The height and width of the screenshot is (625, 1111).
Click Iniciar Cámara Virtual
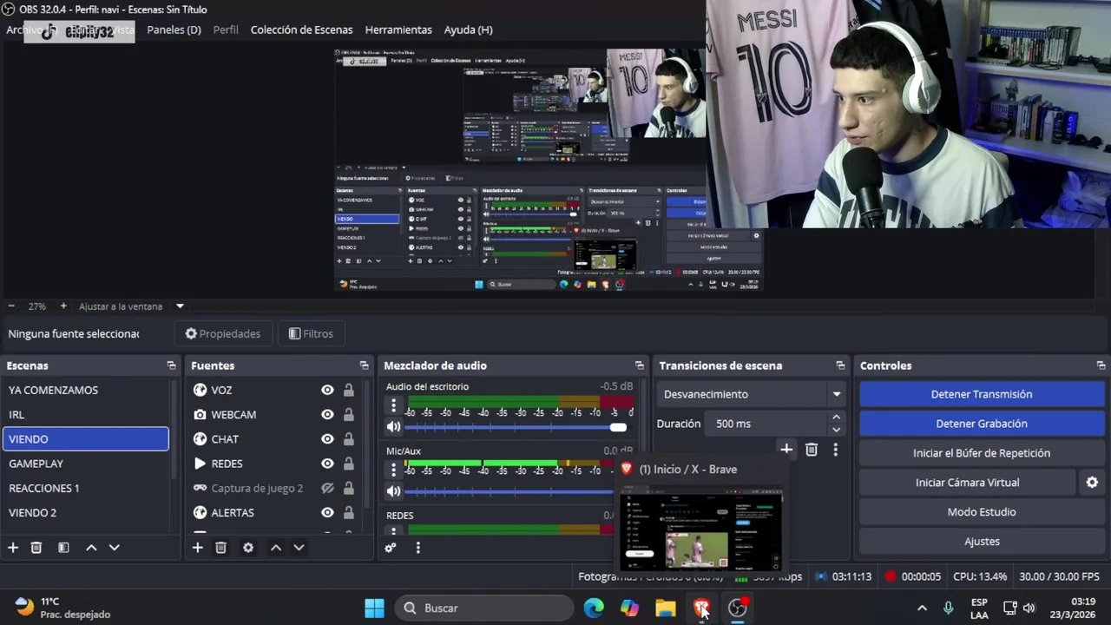[967, 483]
